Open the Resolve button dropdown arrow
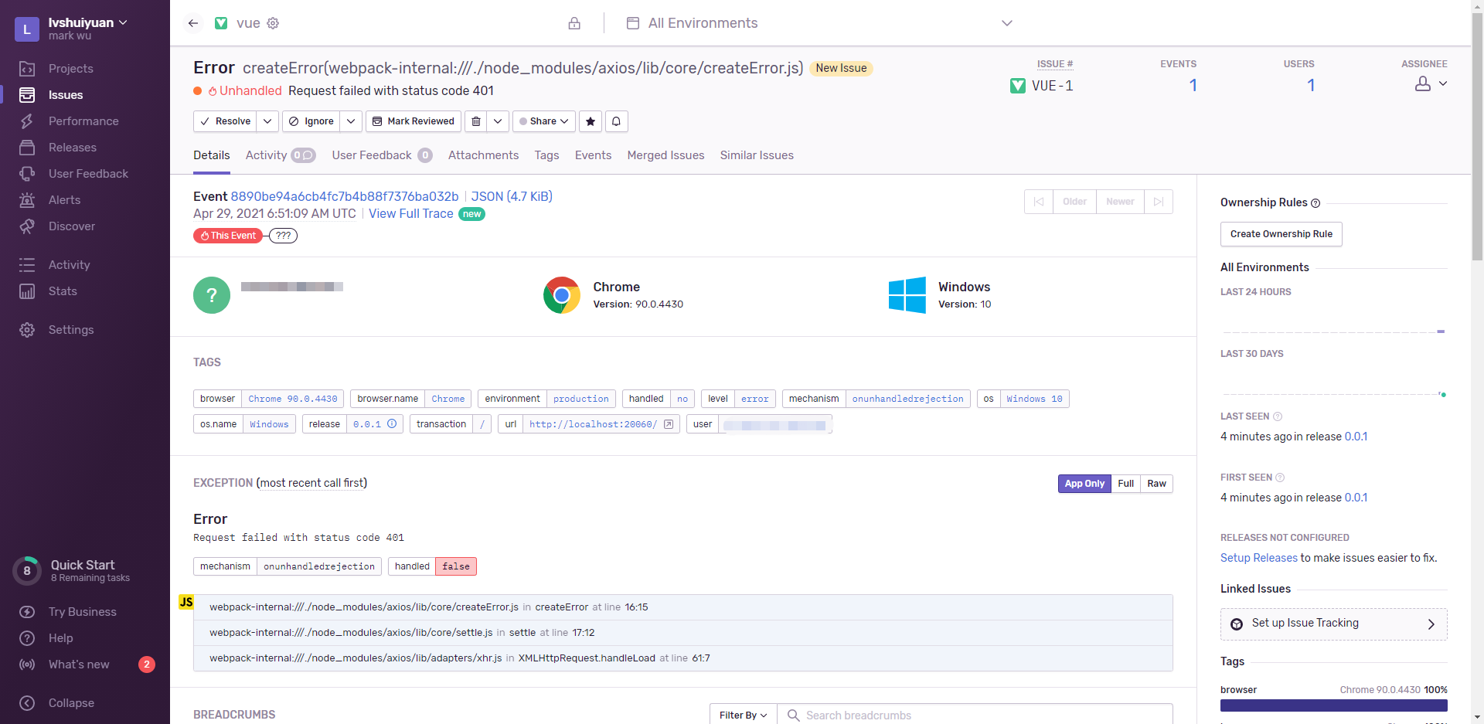1484x724 pixels. [267, 121]
